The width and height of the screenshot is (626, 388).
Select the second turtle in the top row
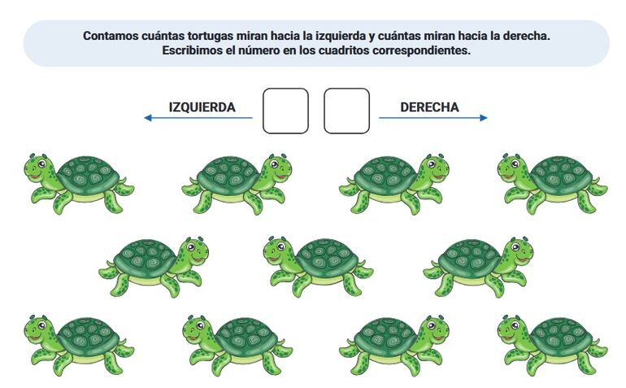(x=237, y=184)
